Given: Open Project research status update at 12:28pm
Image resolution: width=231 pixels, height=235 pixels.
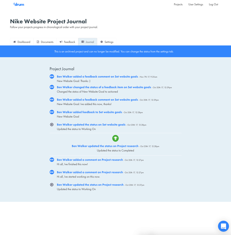Looking at the screenshot, I should coord(105,146).
